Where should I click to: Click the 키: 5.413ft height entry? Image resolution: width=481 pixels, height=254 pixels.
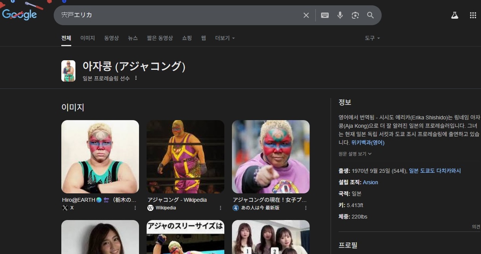[351, 205]
